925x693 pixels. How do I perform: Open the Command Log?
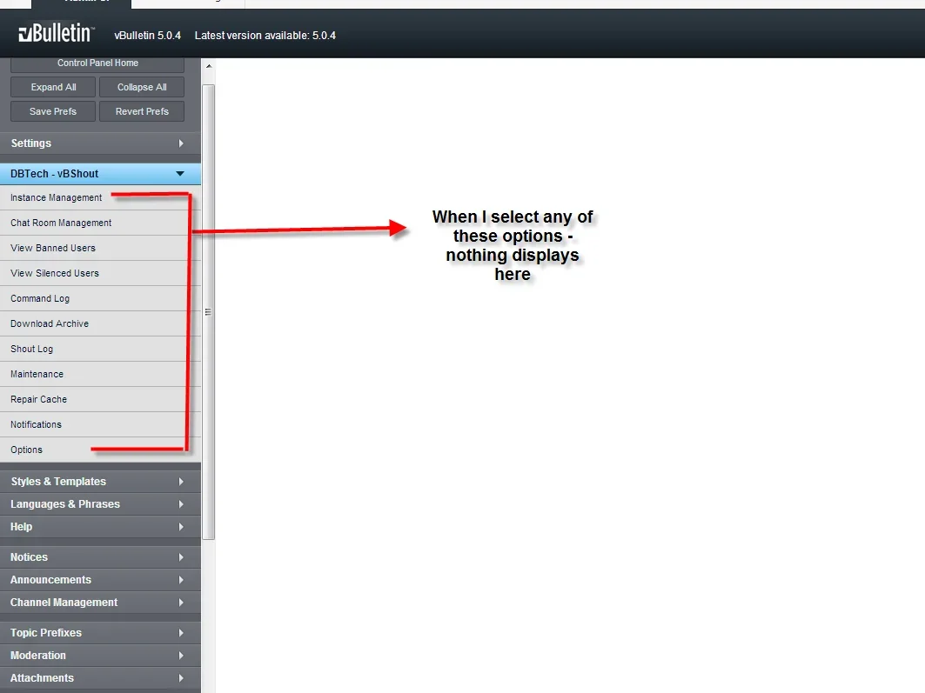[100, 299]
